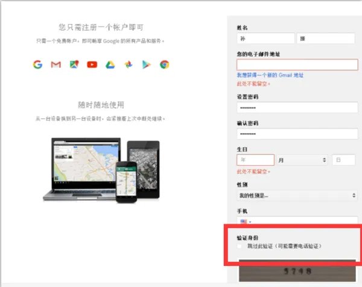Click the get a new Gmail address link
The image size is (362, 287).
(270, 75)
